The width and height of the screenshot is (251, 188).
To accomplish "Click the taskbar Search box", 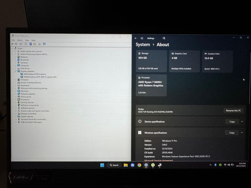I will [114, 165].
